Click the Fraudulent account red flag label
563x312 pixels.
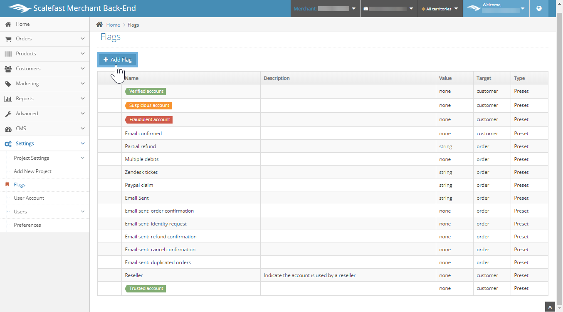point(149,119)
